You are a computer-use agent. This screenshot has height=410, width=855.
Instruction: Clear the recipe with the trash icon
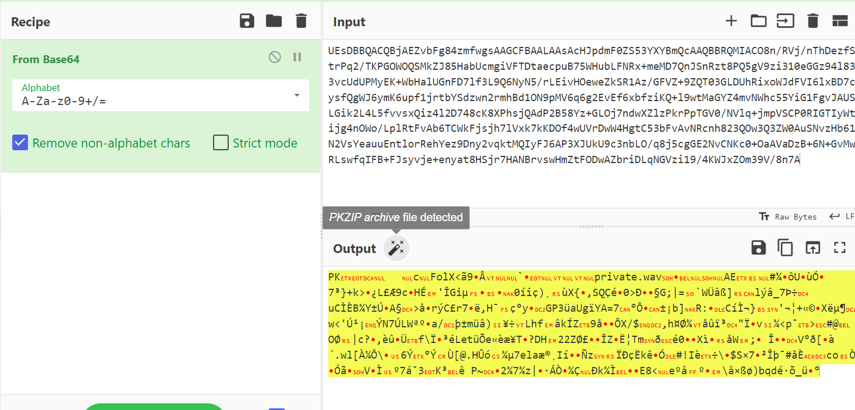pyautogui.click(x=301, y=21)
